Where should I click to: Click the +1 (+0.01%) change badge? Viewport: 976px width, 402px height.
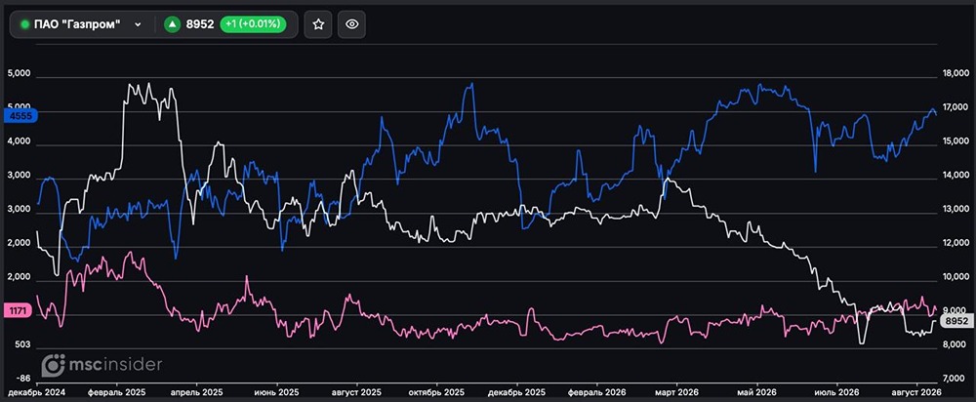(253, 24)
